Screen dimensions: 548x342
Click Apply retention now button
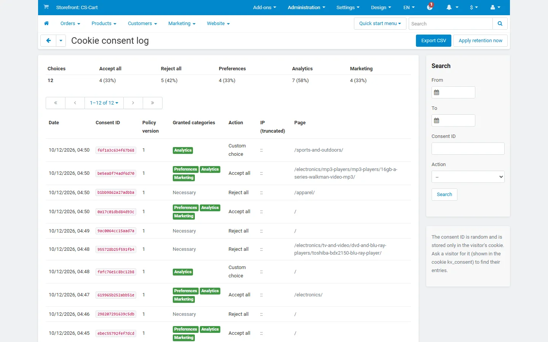[480, 41]
